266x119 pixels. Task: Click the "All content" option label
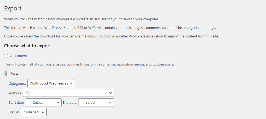pyautogui.click(x=18, y=56)
